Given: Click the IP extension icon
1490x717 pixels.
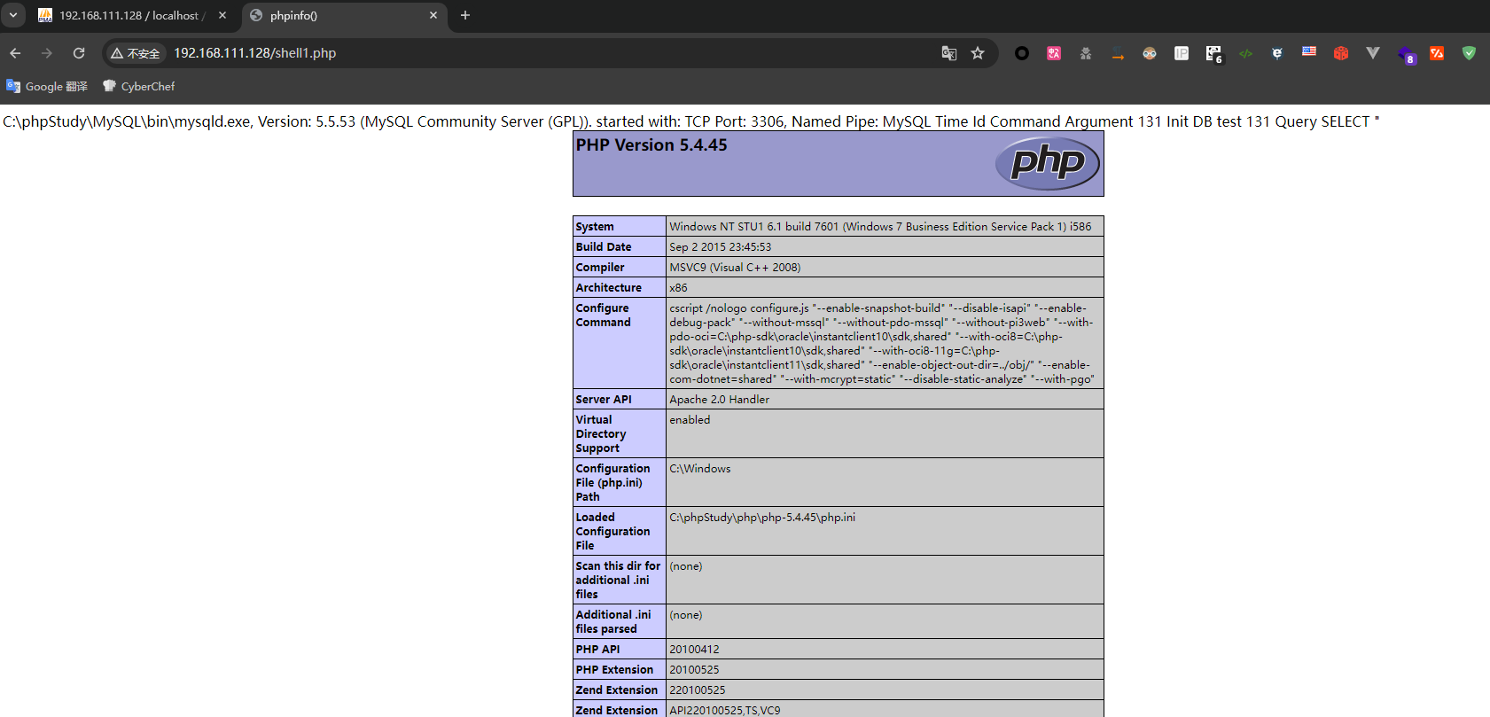Looking at the screenshot, I should point(1182,53).
